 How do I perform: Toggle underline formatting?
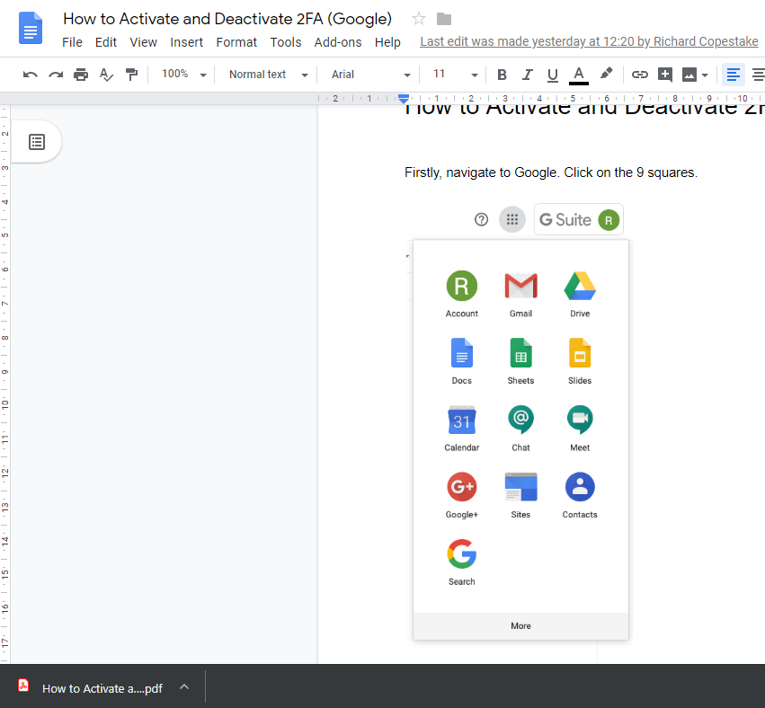click(552, 75)
